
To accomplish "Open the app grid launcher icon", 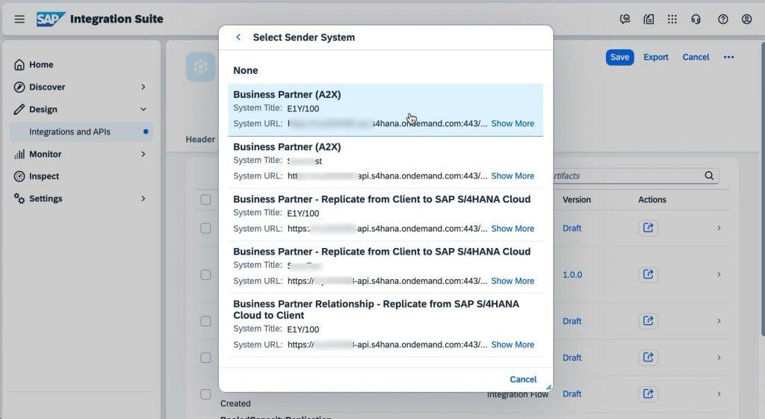I will (672, 19).
